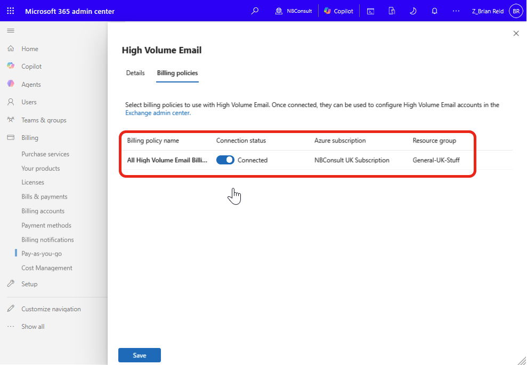Toggle dark mode moon icon

pos(413,11)
